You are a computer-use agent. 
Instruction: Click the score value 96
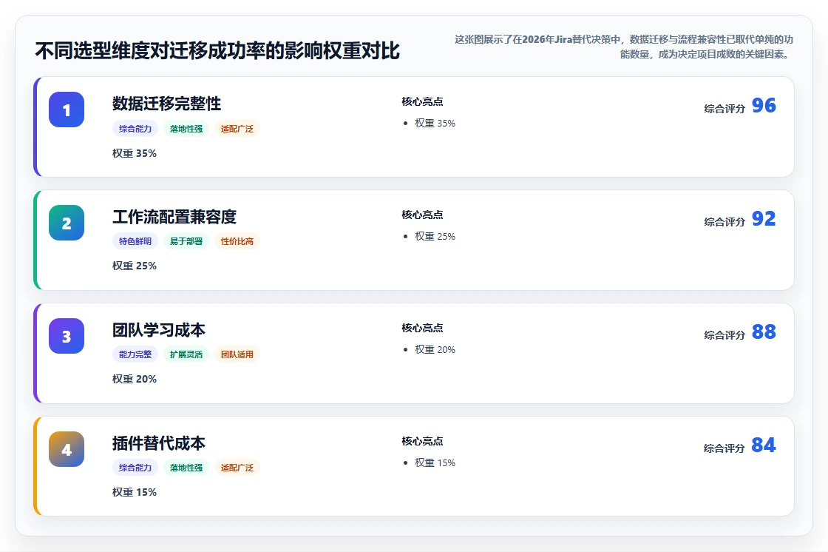click(x=764, y=105)
